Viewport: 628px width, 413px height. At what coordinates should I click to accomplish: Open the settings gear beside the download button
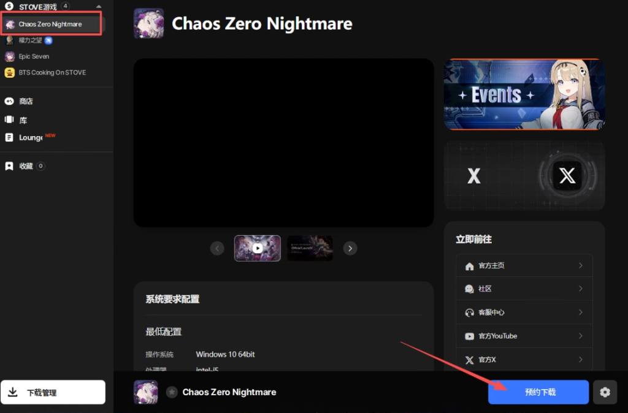click(x=605, y=392)
